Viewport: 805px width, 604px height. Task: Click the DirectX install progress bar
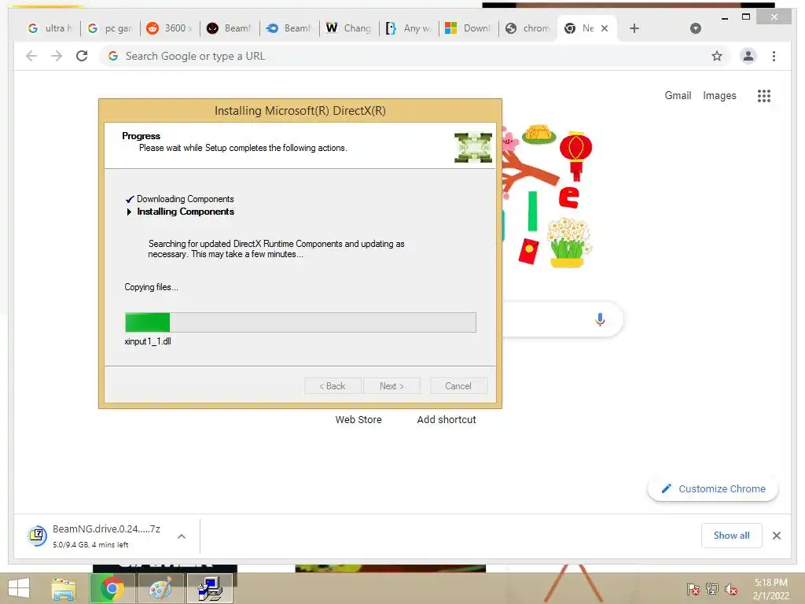click(300, 322)
